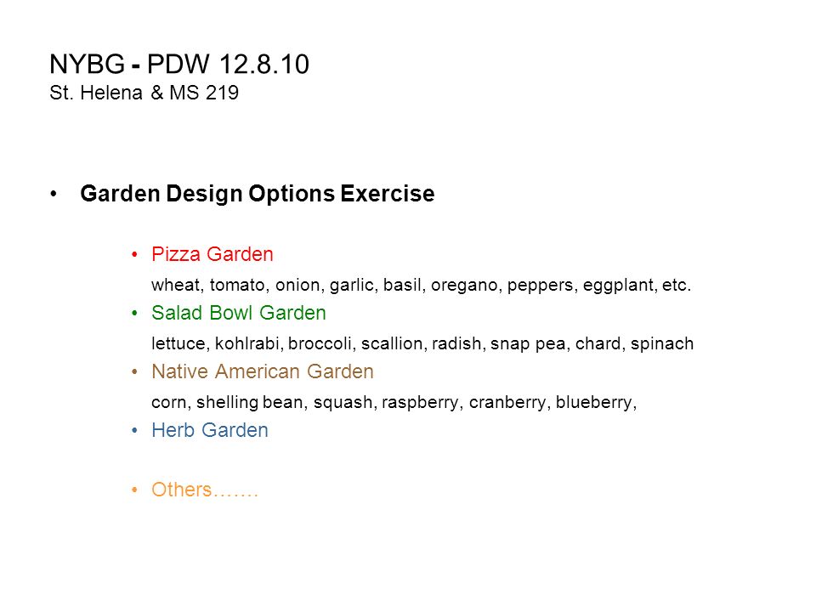The image size is (816, 612).
Task: Click the slide title NYBG - PDW 12.8.10
Action: (179, 64)
